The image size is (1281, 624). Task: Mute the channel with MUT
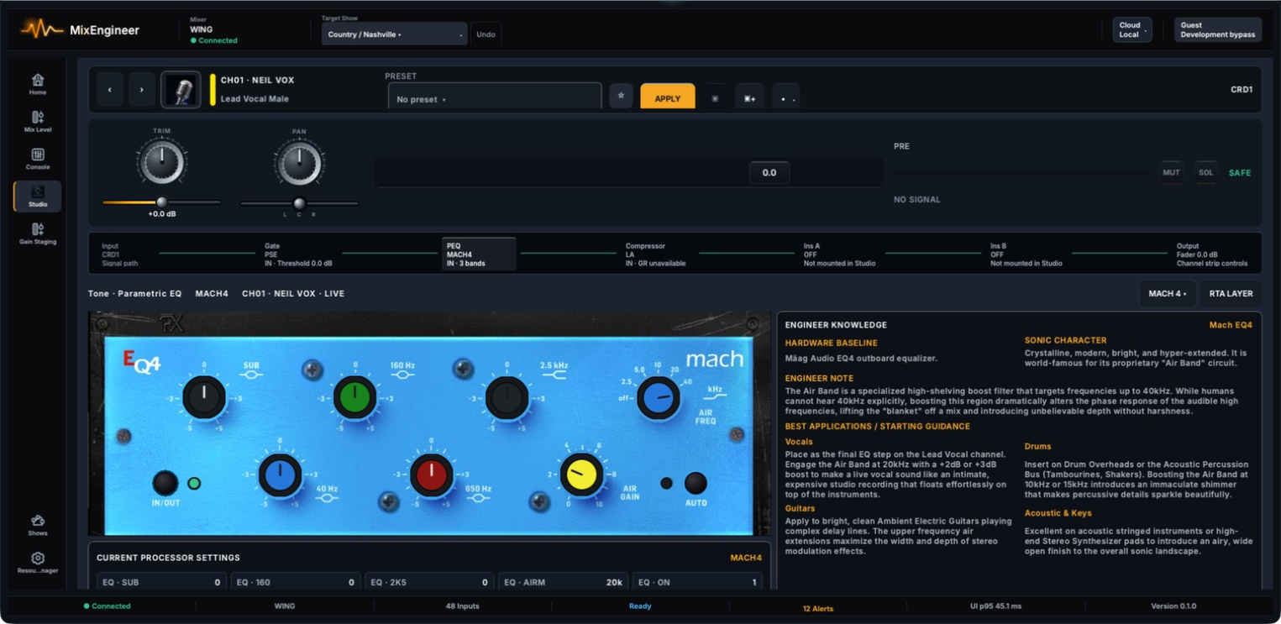1171,173
